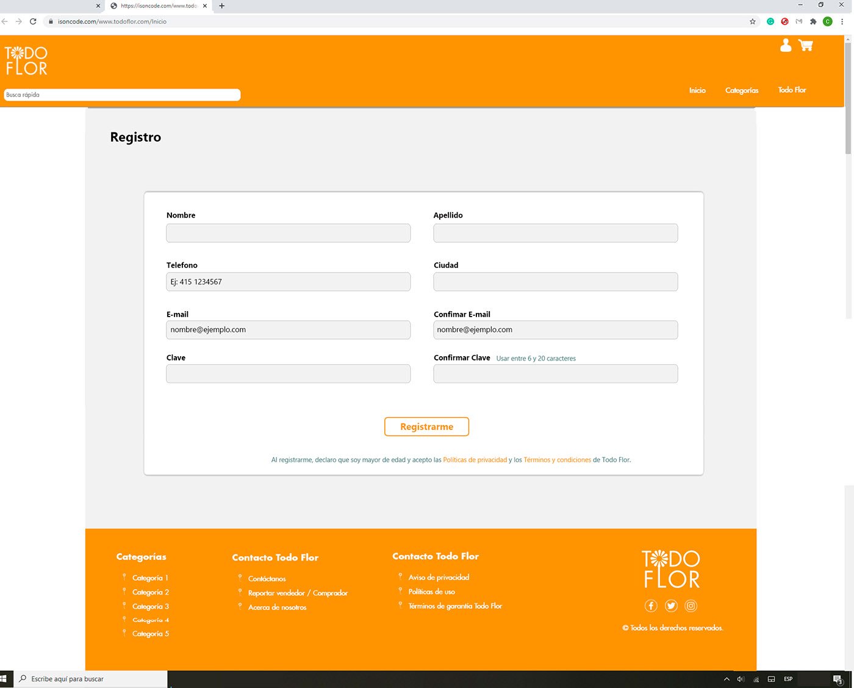Click the Facebook icon in footer

[651, 606]
